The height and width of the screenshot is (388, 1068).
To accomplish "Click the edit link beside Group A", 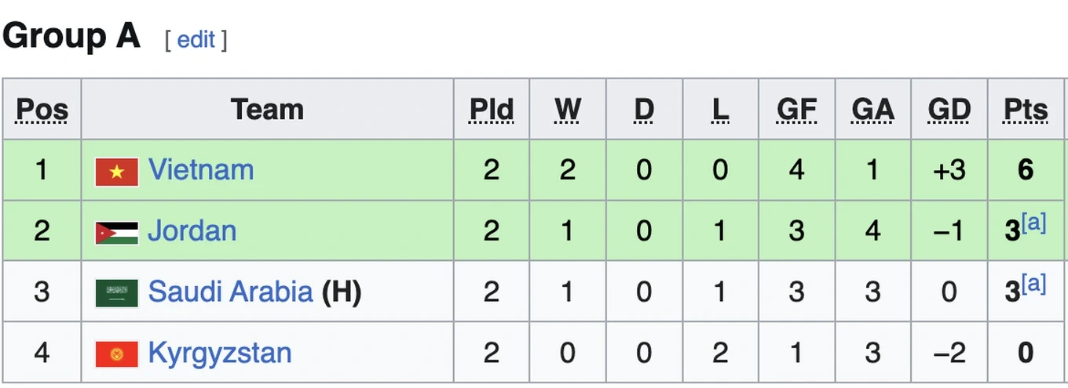I will point(196,39).
